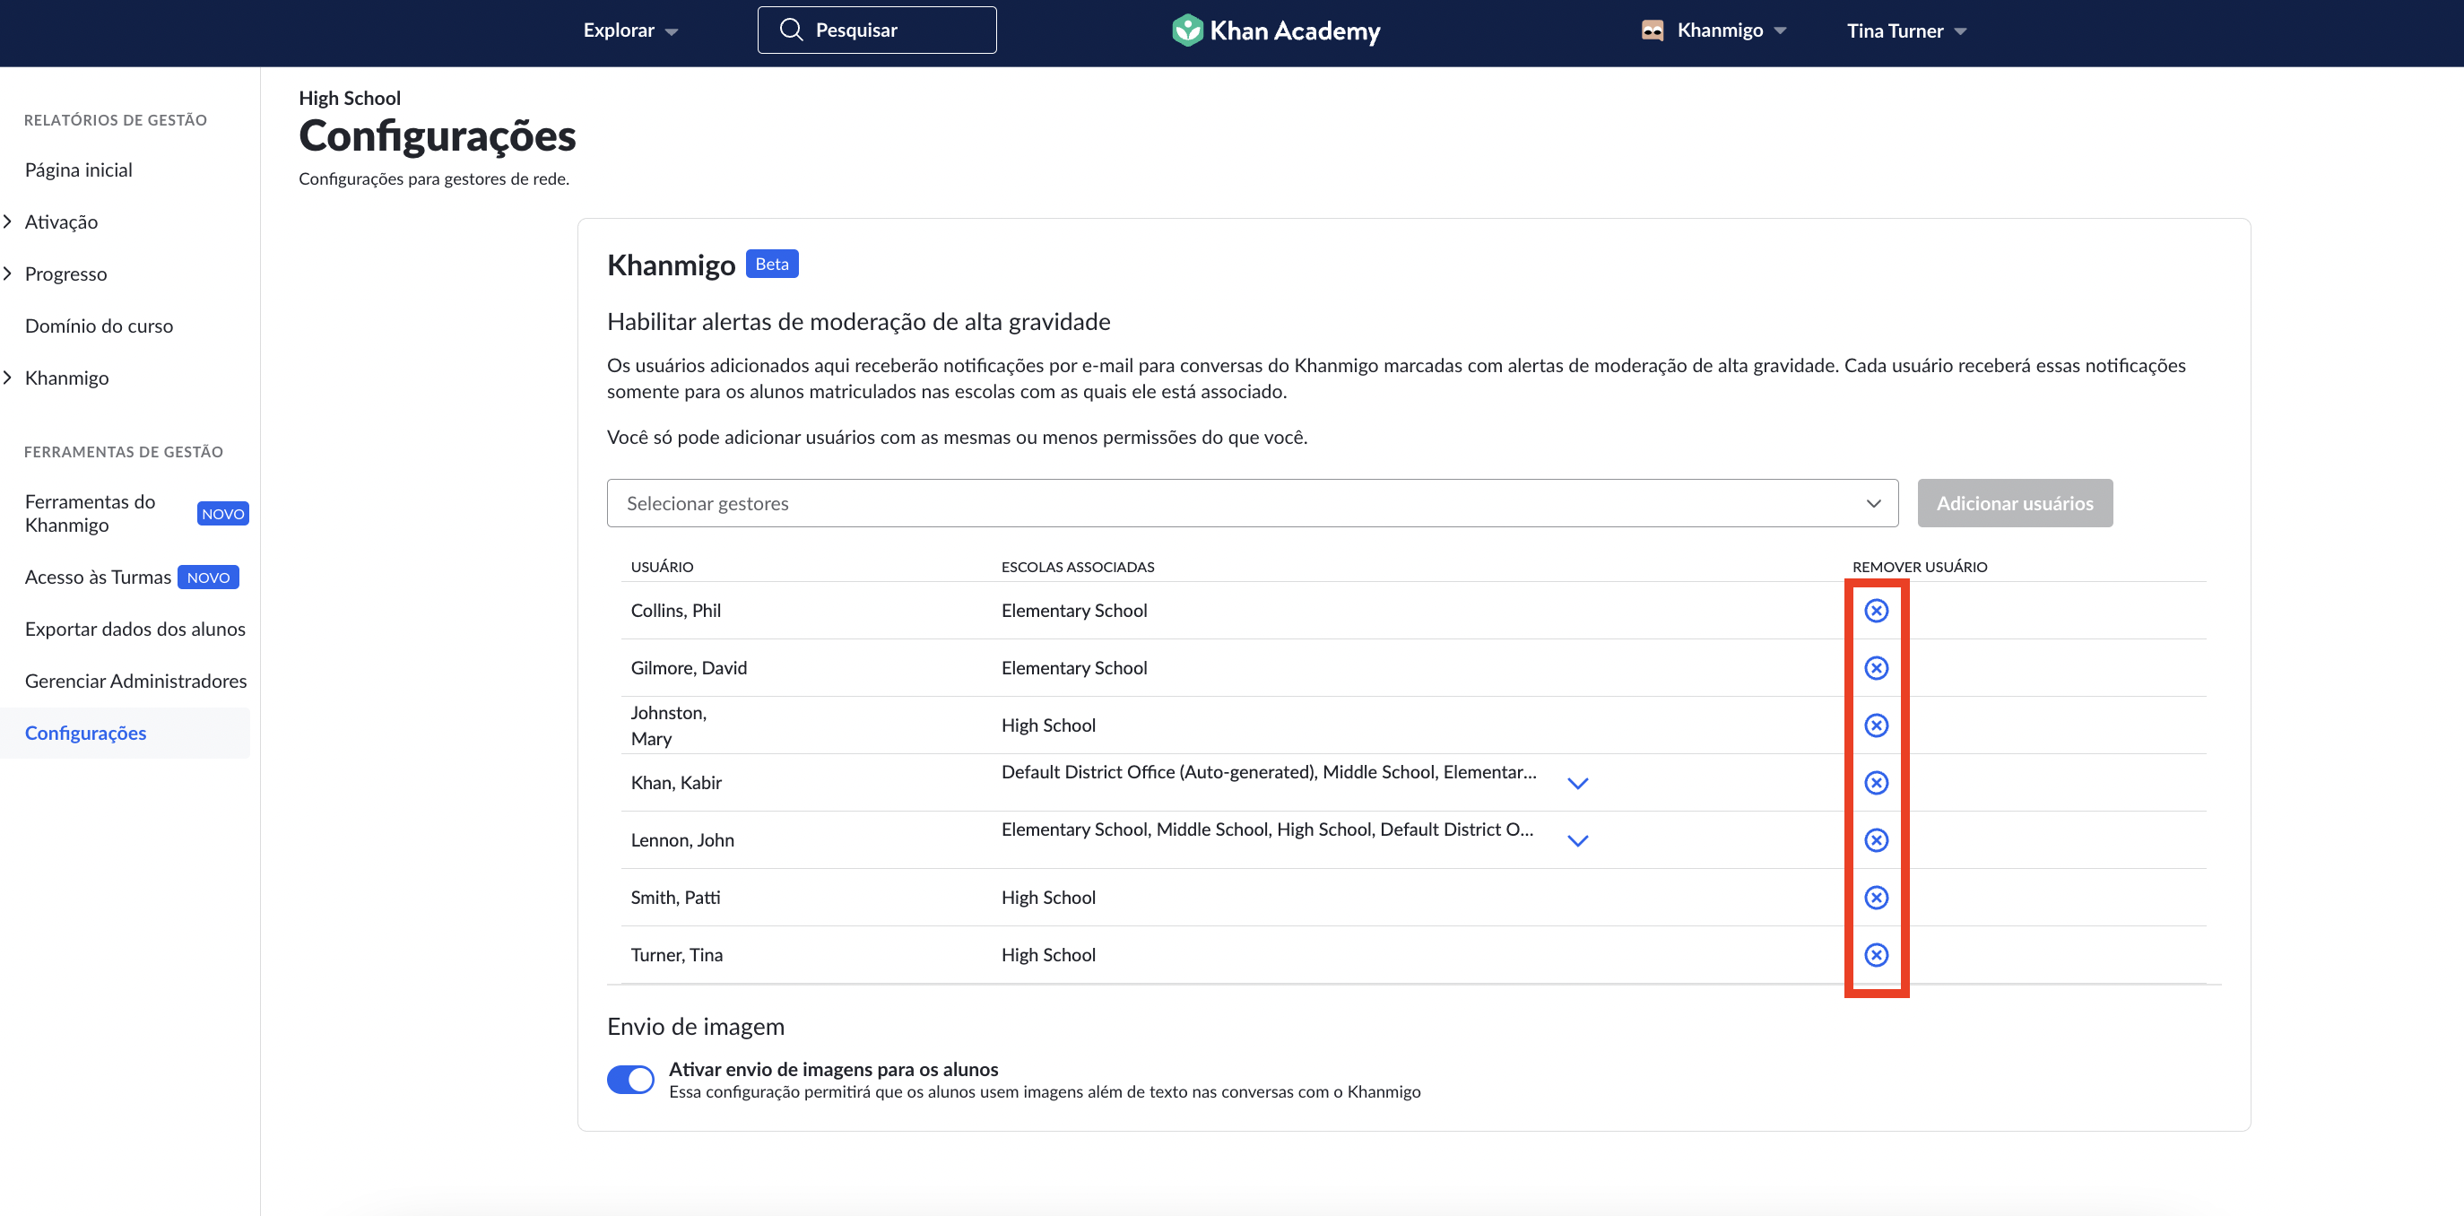Remove user Khan, Kabir
Screen dimensions: 2464x1216
(x=1876, y=783)
